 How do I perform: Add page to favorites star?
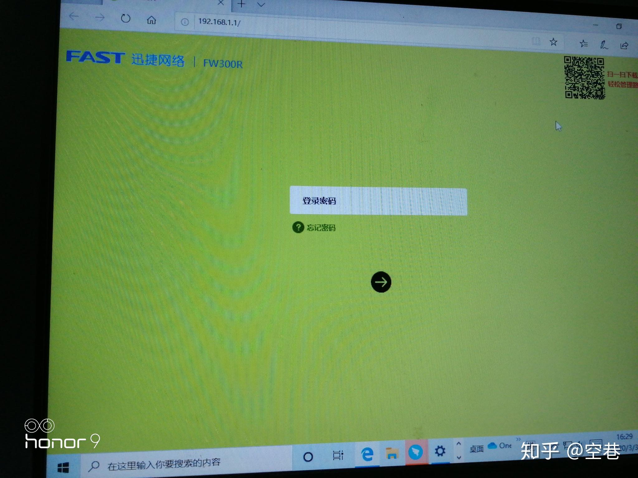point(553,42)
